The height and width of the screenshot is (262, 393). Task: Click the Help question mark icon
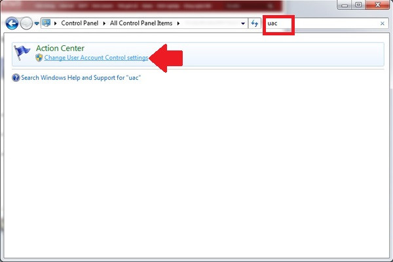click(x=16, y=78)
